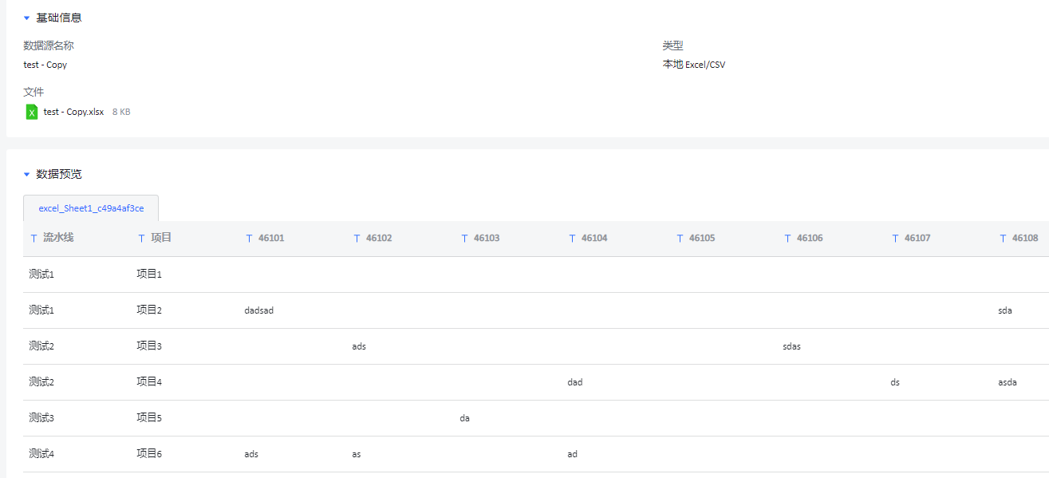Collapse the 基础信息 section
Viewport: 1049px width, 478px height.
(26, 18)
